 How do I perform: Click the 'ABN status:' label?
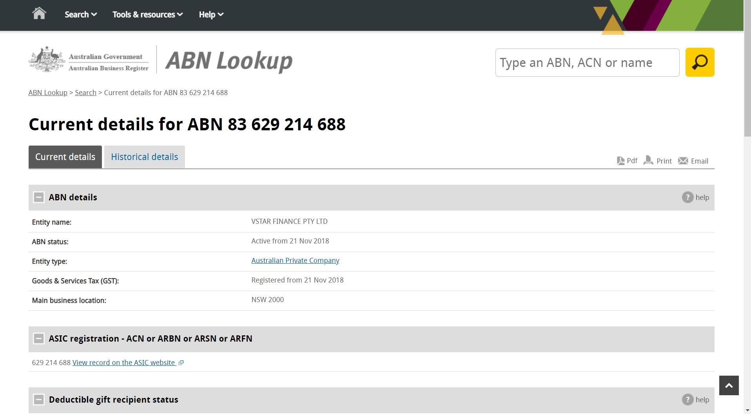50,242
